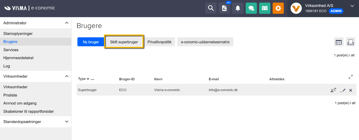Select Log in the Administrator menu
This screenshot has width=359, height=140.
[6, 66]
